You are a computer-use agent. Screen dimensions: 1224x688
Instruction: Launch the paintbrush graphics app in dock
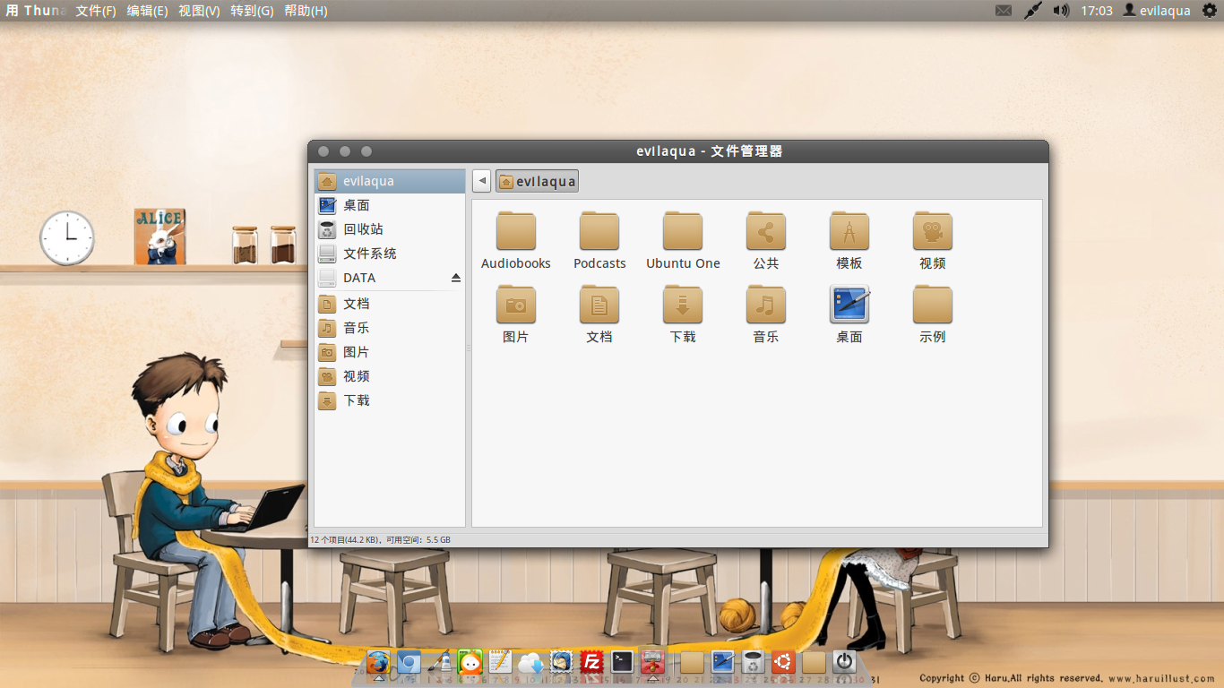click(x=440, y=663)
